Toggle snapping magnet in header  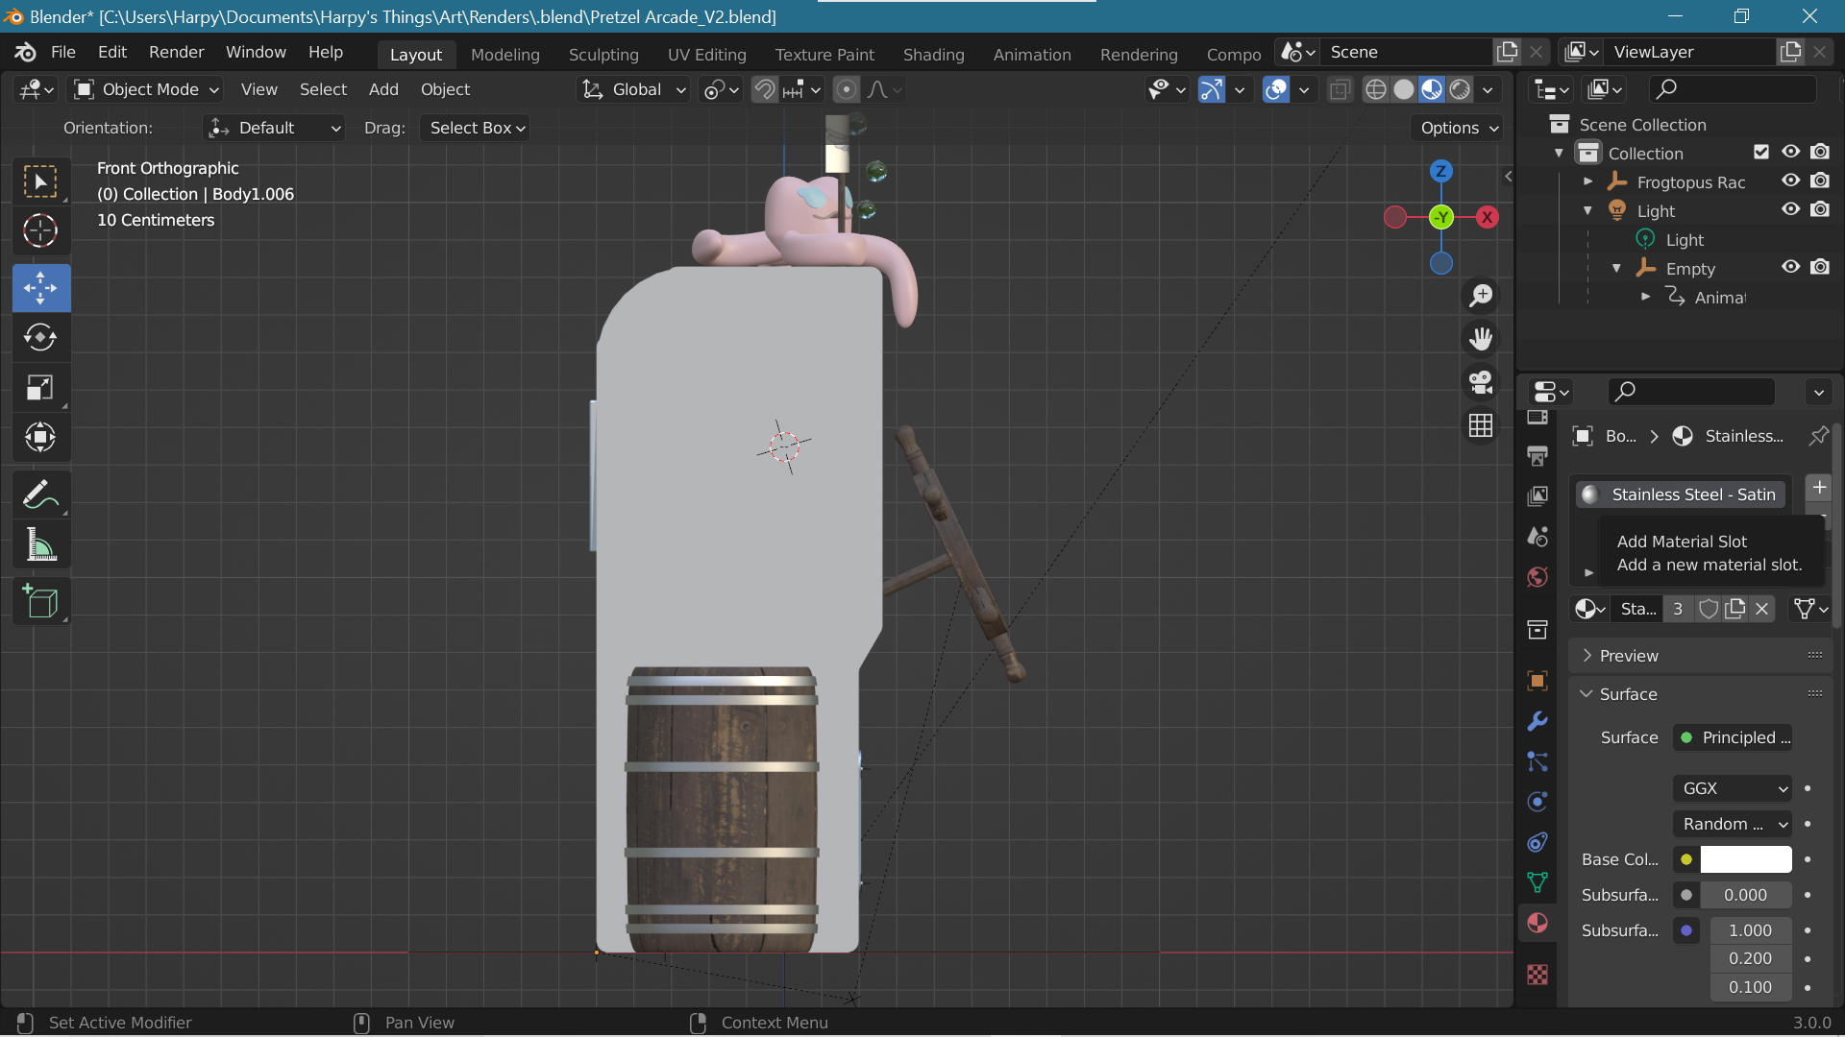pos(765,89)
